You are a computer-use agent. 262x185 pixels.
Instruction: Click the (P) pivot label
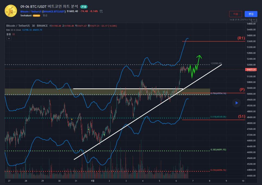click(242, 90)
